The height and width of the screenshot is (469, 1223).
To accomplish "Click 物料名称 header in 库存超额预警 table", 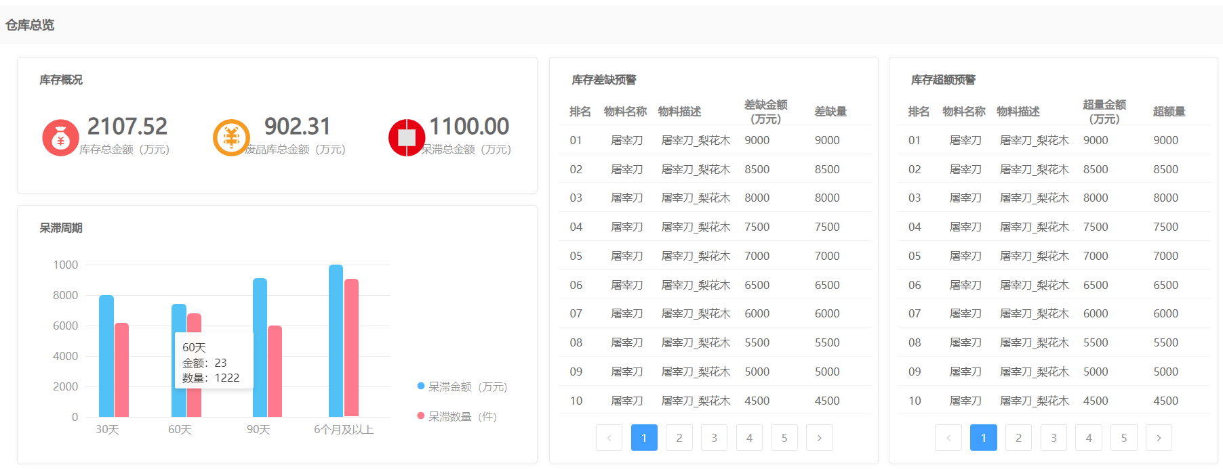I will click(964, 112).
